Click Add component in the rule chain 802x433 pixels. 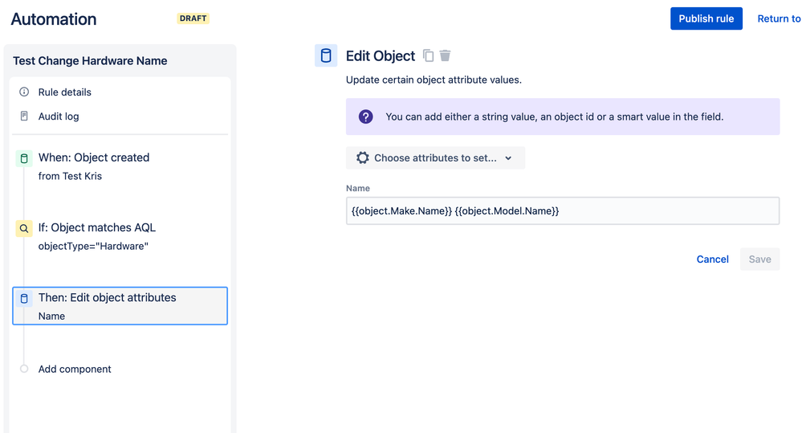tap(75, 369)
